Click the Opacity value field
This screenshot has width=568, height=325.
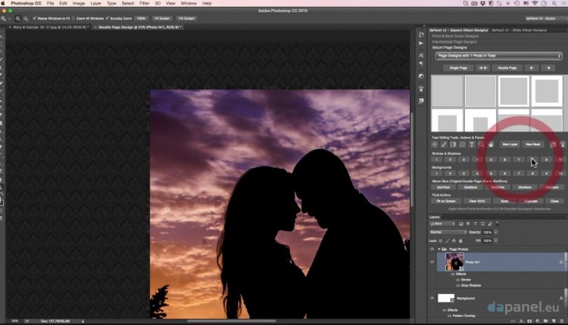point(488,232)
